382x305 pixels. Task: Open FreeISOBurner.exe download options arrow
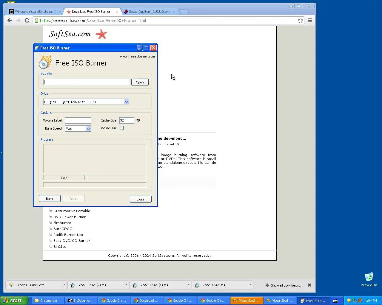[x=64, y=285]
